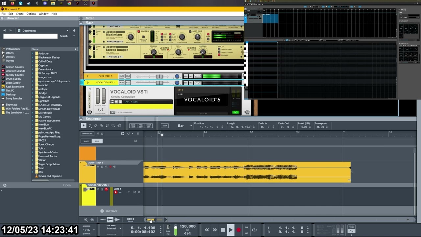The width and height of the screenshot is (421, 237).
Task: Click the Zoom to fit icon
Action: pyautogui.click(x=131, y=219)
